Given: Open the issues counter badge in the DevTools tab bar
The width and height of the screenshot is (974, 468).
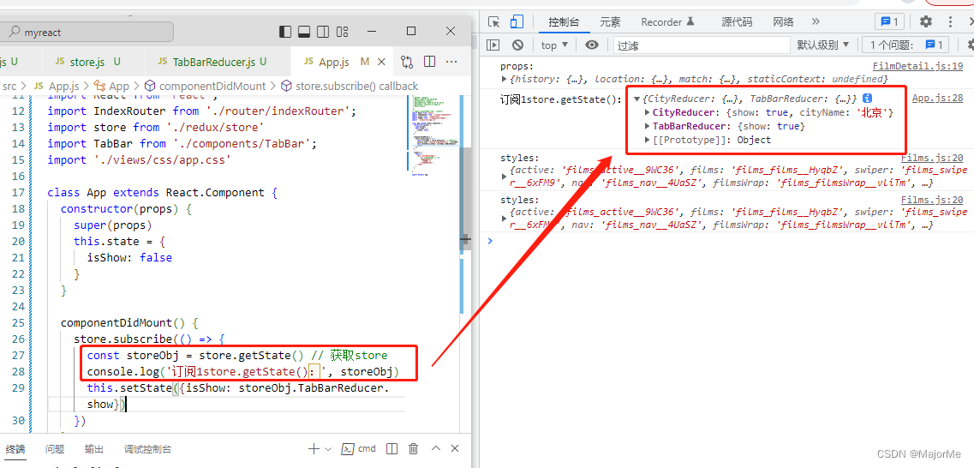Looking at the screenshot, I should pos(889,21).
